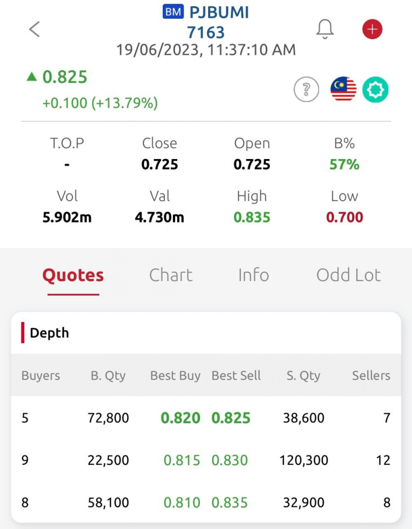This screenshot has width=412, height=529.
Task: Select buy price 0.815
Action: click(182, 460)
